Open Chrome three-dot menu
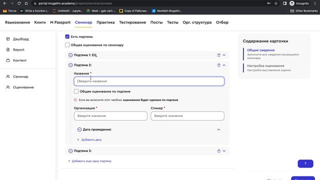Screen dimensions: 320x180 [x=315, y=3]
